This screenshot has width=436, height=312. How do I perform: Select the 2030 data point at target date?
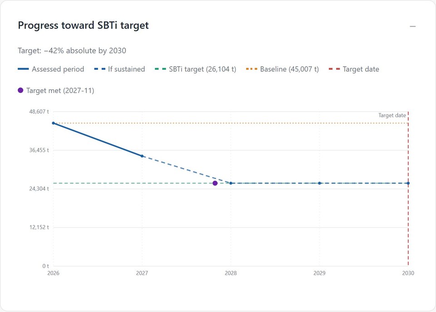408,183
